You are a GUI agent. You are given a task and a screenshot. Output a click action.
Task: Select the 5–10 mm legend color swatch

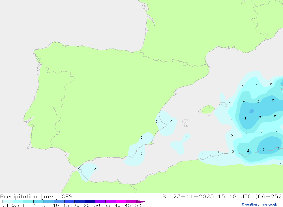49,201
